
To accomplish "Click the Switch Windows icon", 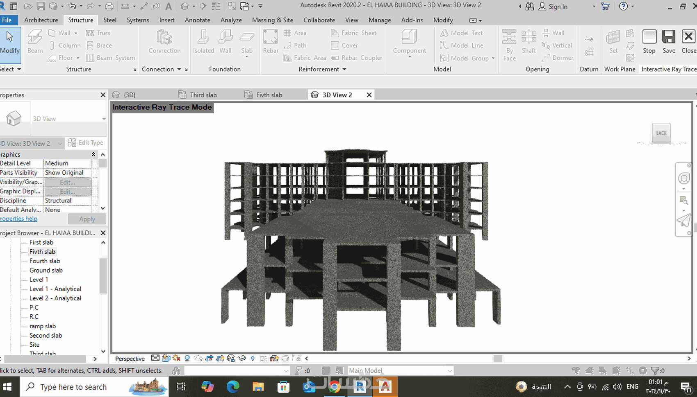I will point(245,7).
